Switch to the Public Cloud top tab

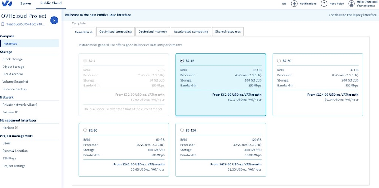tap(51, 3)
